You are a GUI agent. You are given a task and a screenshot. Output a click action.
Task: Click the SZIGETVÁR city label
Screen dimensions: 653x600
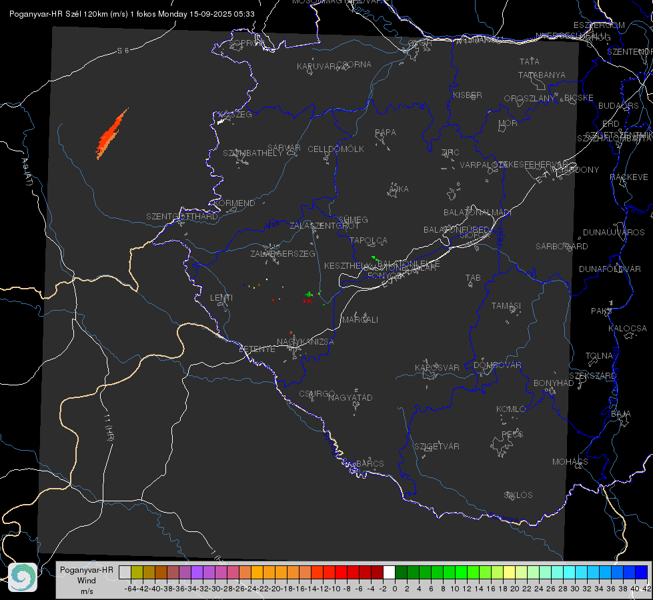click(437, 447)
